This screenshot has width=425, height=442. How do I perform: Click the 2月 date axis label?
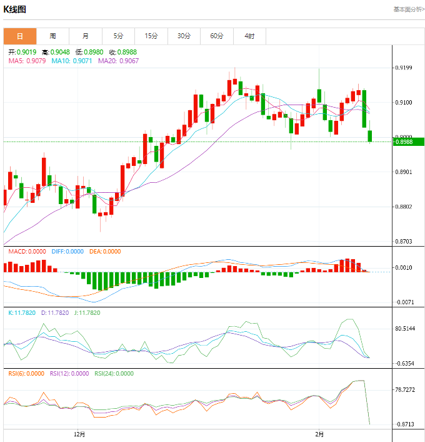319,434
